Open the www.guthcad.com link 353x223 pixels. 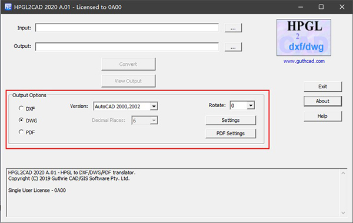[x=304, y=61]
